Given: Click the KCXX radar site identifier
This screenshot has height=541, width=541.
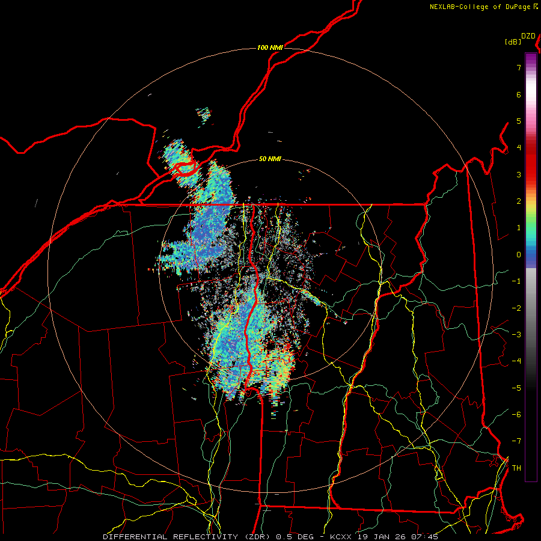Looking at the screenshot, I should [x=341, y=537].
